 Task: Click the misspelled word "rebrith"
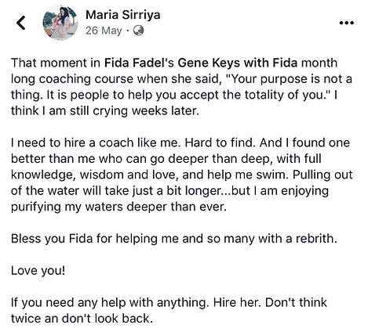316,239
